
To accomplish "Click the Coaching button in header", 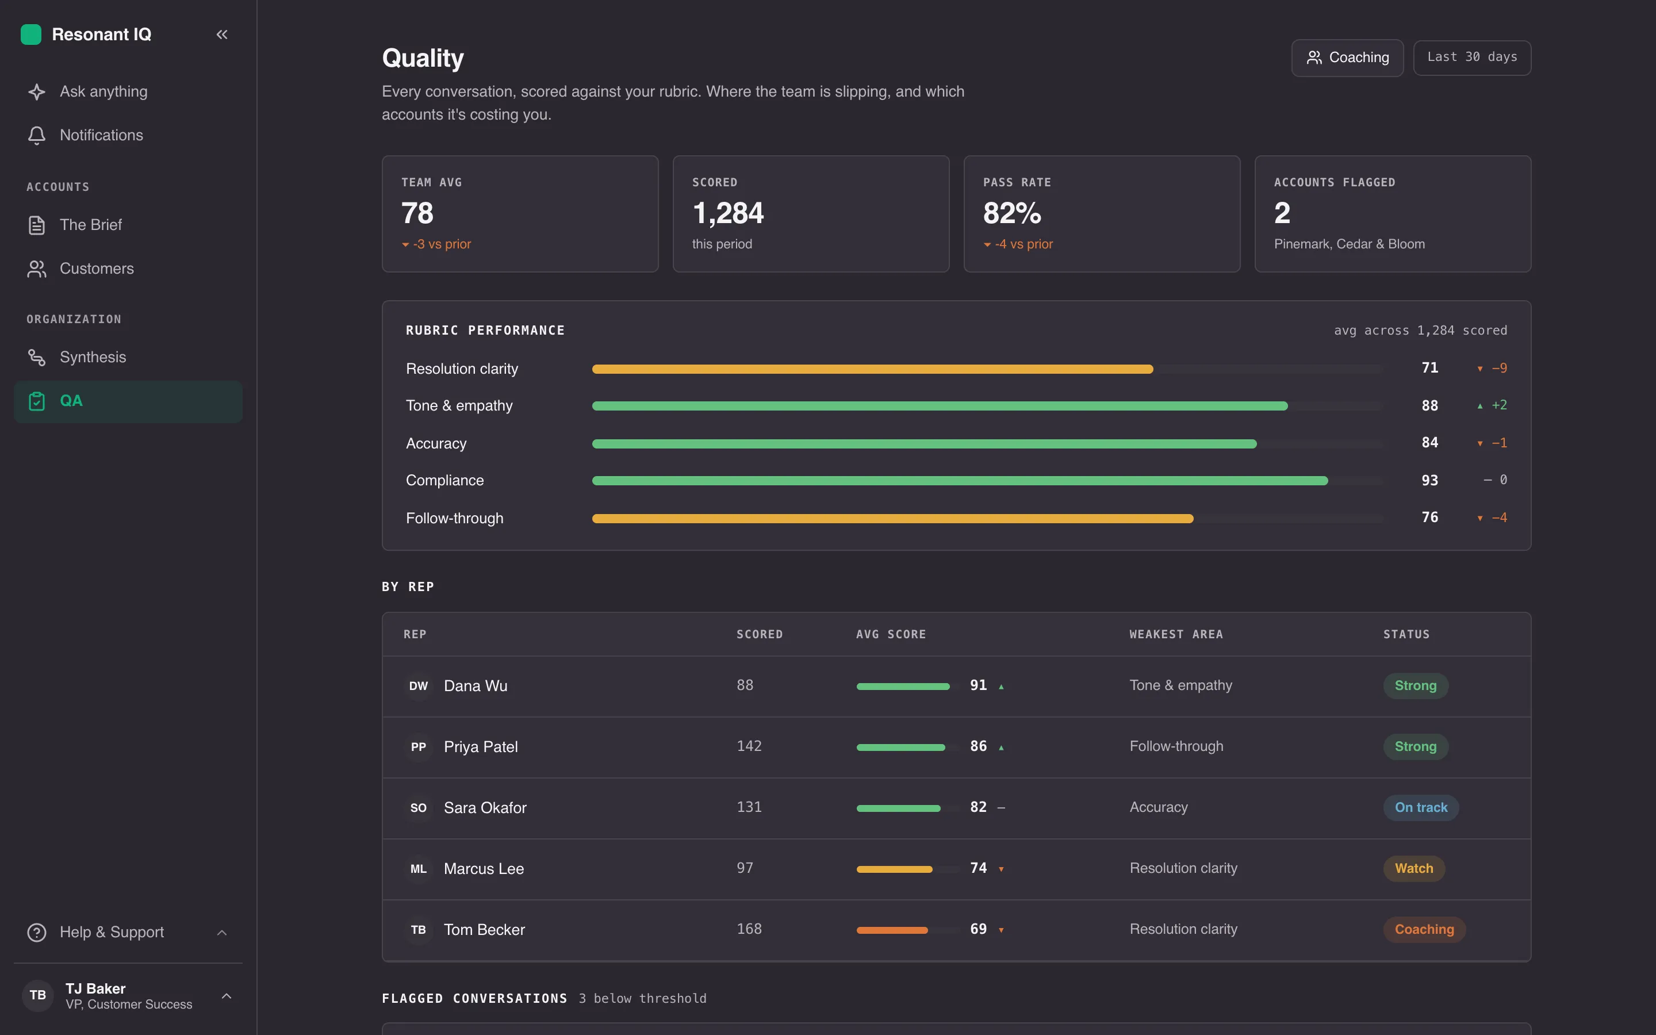I will pyautogui.click(x=1347, y=57).
